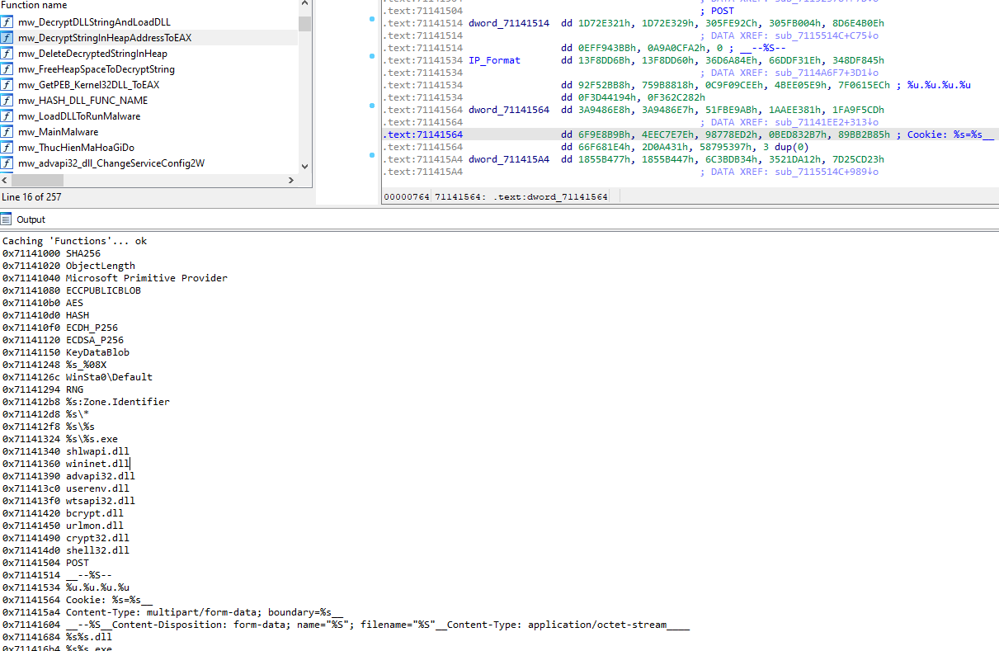Click the 0x71141000 SHA256 output line
This screenshot has width=999, height=651.
point(51,253)
